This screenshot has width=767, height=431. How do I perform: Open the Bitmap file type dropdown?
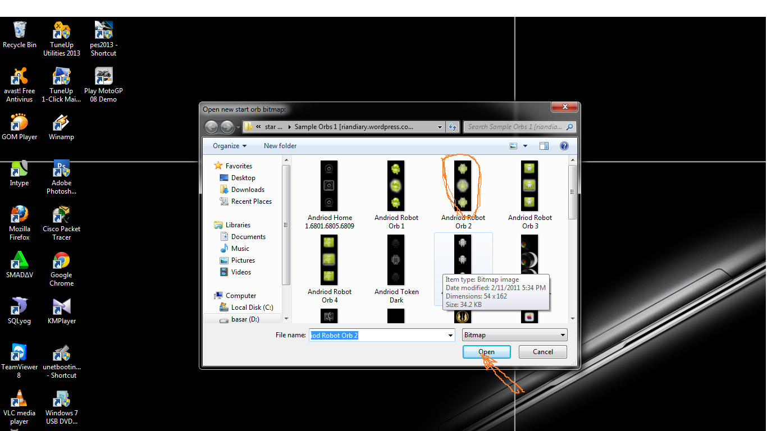pyautogui.click(x=514, y=334)
